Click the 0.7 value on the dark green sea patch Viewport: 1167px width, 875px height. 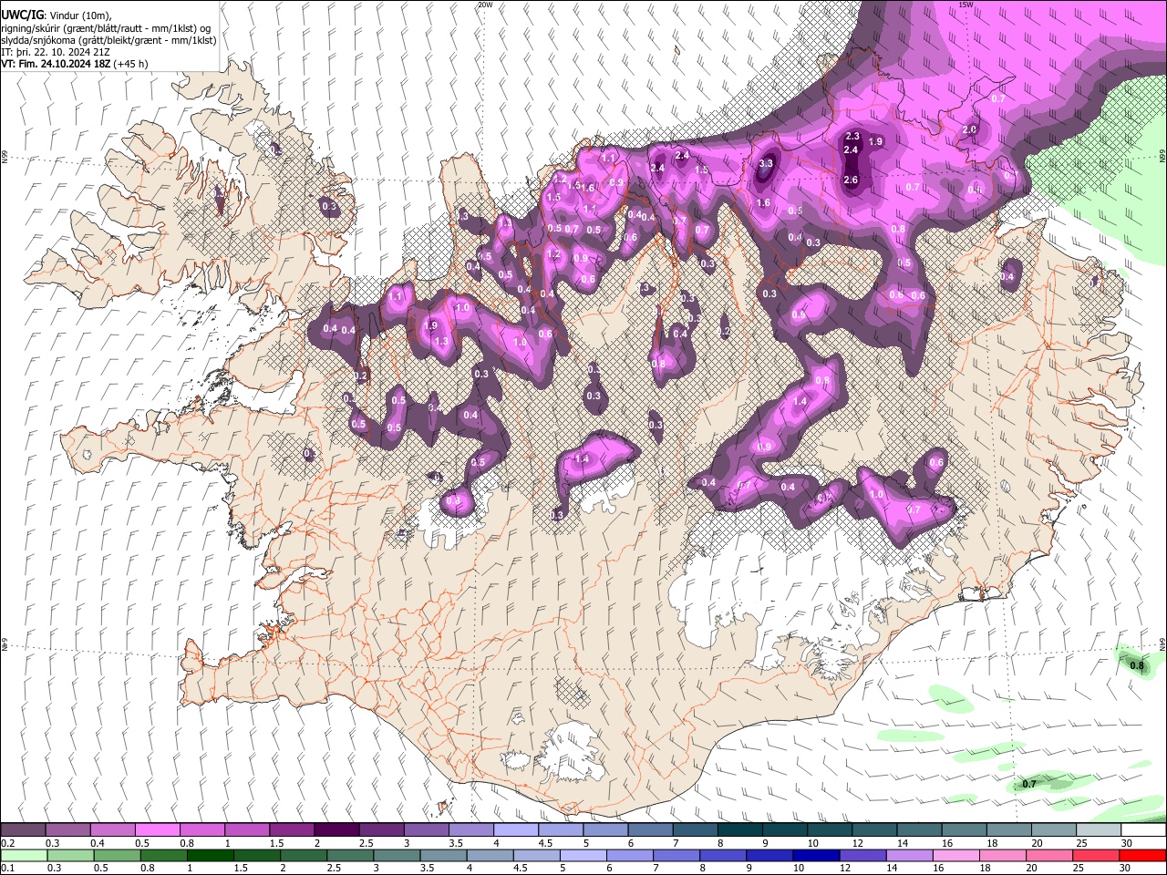click(1029, 784)
